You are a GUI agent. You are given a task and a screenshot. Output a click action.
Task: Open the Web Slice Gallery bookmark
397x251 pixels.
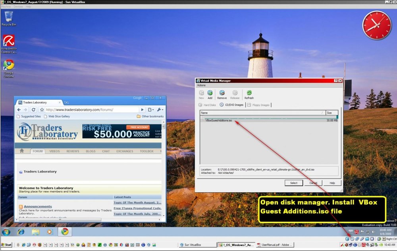tap(57, 116)
